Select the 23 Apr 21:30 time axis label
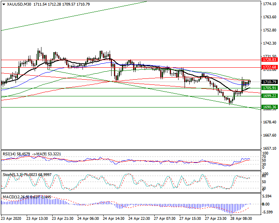Screen dimensions: 279x223 pos(63,219)
